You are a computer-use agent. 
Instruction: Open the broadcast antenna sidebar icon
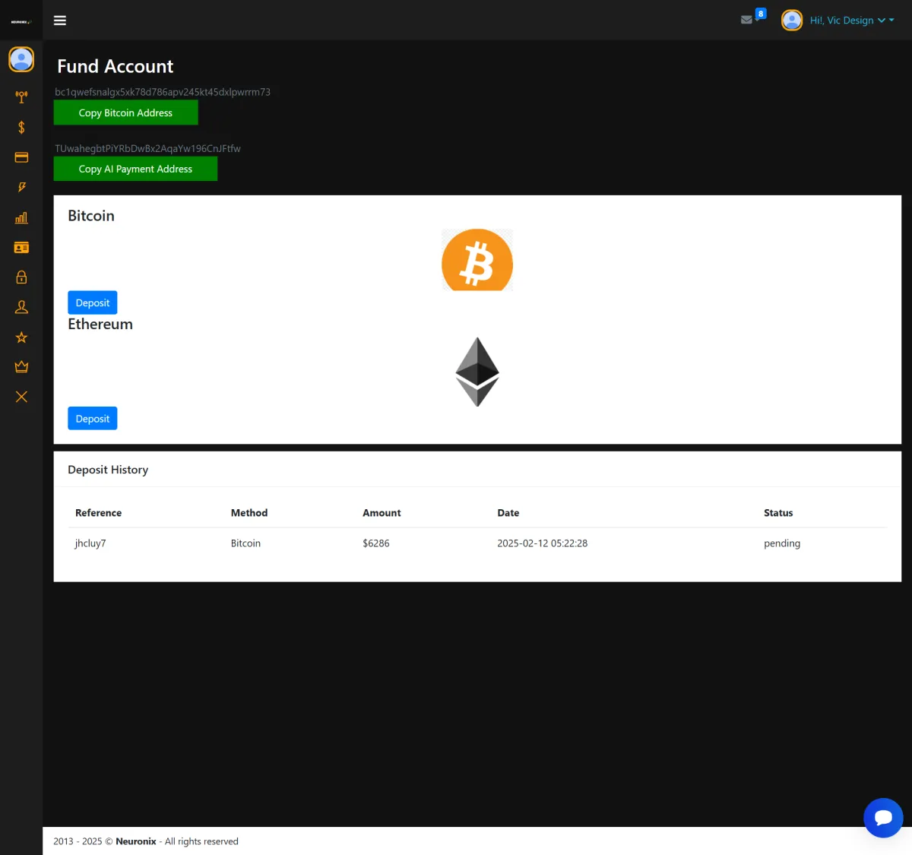tap(21, 97)
